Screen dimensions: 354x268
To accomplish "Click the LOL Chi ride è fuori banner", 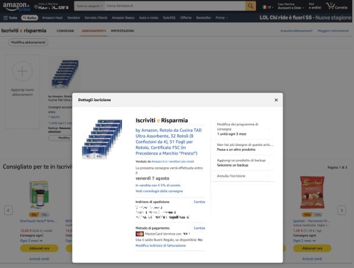I will (x=305, y=17).
